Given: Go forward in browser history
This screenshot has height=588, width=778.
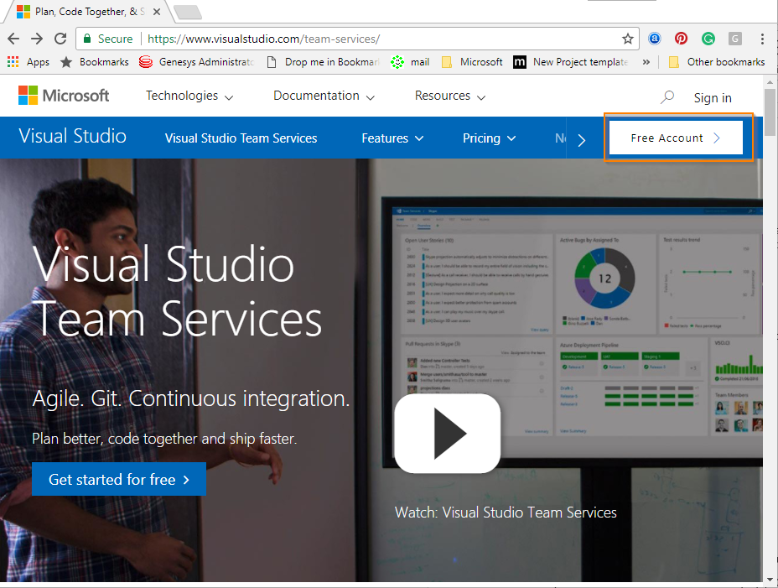Looking at the screenshot, I should pos(37,39).
